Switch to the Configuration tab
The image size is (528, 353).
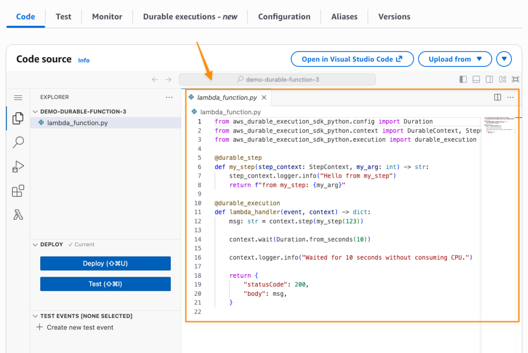[x=284, y=16]
